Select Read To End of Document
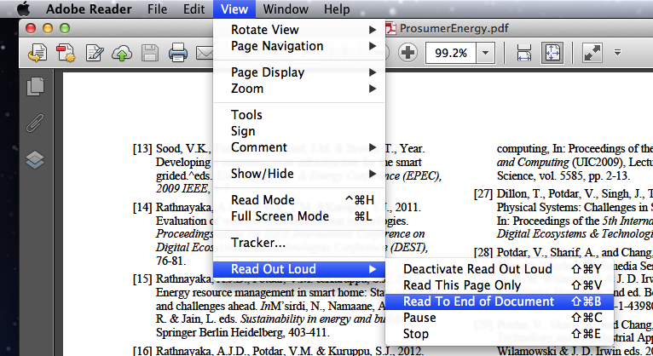This screenshot has height=356, width=653. click(x=500, y=301)
